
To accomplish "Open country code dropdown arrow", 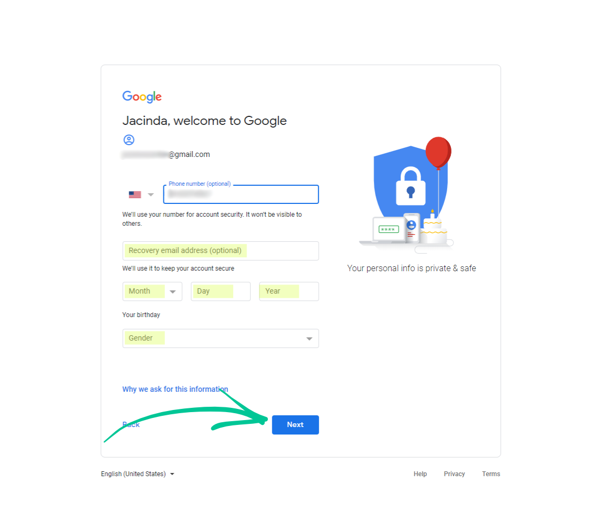I will click(x=150, y=195).
